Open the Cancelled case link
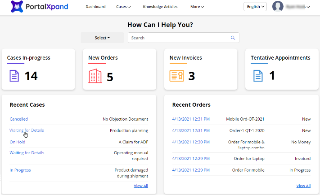Image resolution: width=320 pixels, height=195 pixels. pyautogui.click(x=19, y=119)
